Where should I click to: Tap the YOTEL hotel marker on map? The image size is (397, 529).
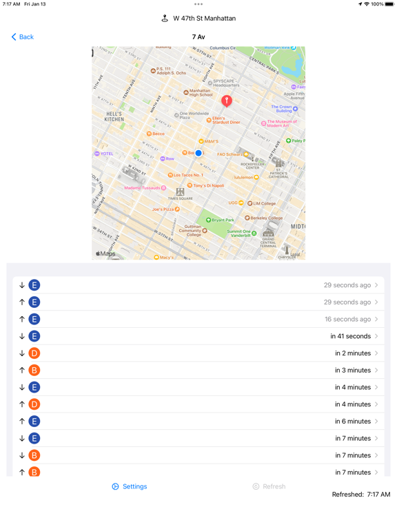[97, 154]
